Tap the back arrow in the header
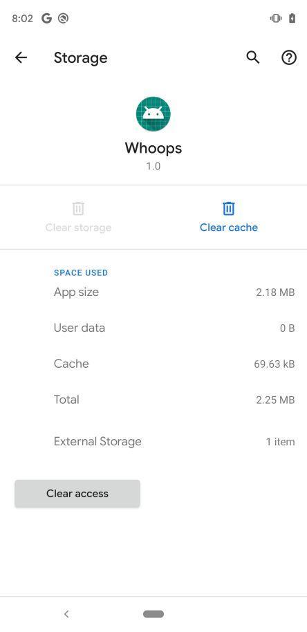 pyautogui.click(x=21, y=57)
